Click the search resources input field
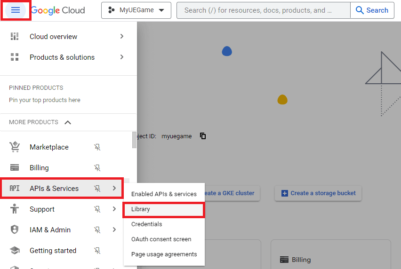Image resolution: width=401 pixels, height=269 pixels. [263, 10]
